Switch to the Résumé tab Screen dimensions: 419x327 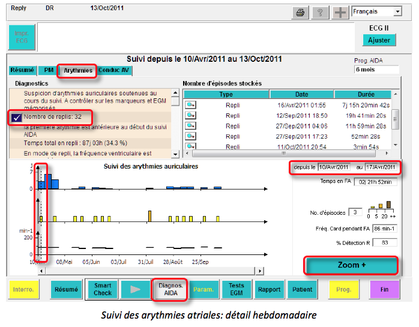(x=22, y=70)
